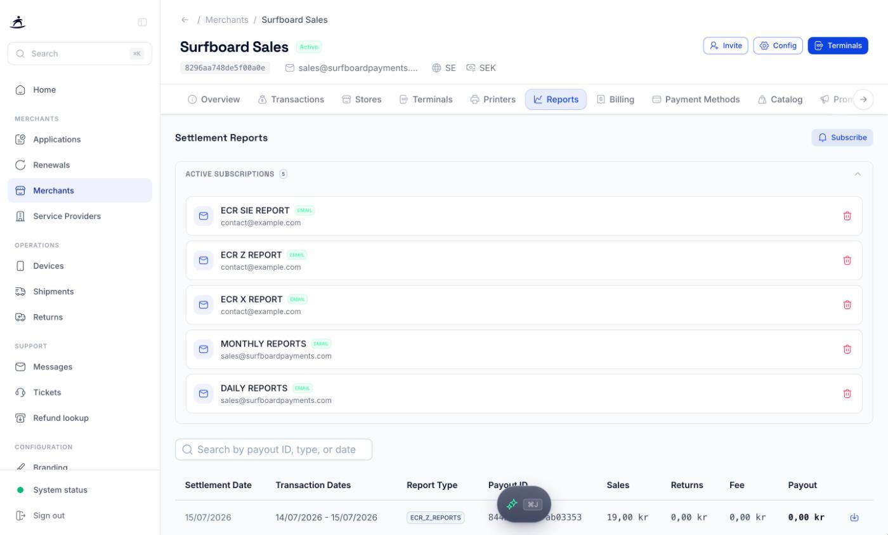
Task: Open Devices in the sidebar
Action: point(80,266)
